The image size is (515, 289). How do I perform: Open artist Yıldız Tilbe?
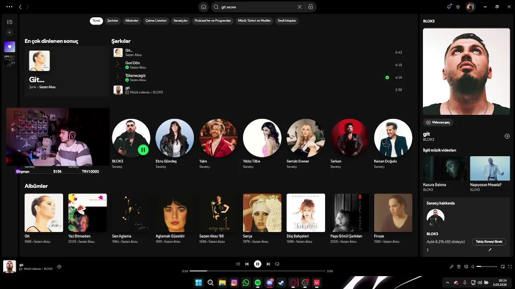(x=262, y=144)
